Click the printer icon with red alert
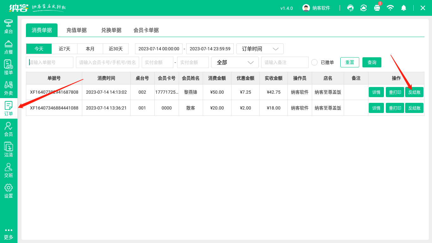The image size is (432, 243). coord(377,8)
